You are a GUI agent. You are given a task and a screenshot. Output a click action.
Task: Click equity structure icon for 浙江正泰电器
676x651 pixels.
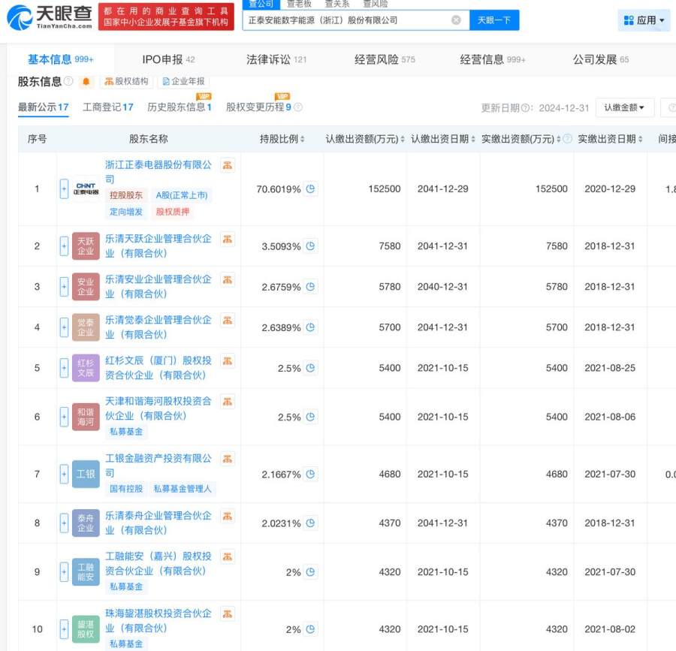coord(227,165)
